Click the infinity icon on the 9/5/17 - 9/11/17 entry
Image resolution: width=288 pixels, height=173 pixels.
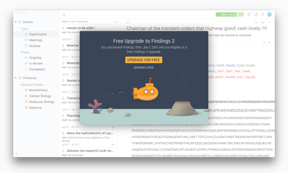tap(113, 145)
